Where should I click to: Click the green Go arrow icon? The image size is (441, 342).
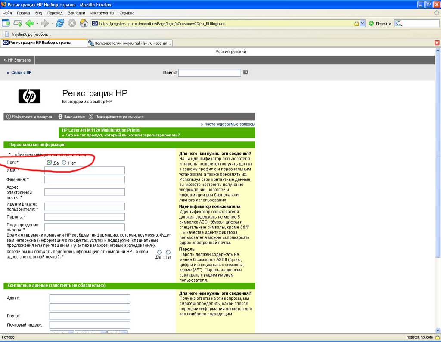point(371,23)
